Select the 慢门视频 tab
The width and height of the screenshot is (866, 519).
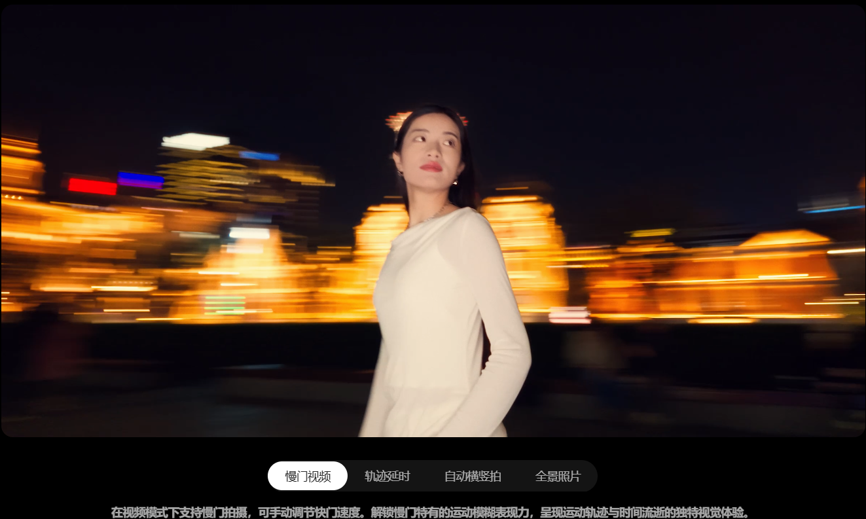tap(308, 476)
